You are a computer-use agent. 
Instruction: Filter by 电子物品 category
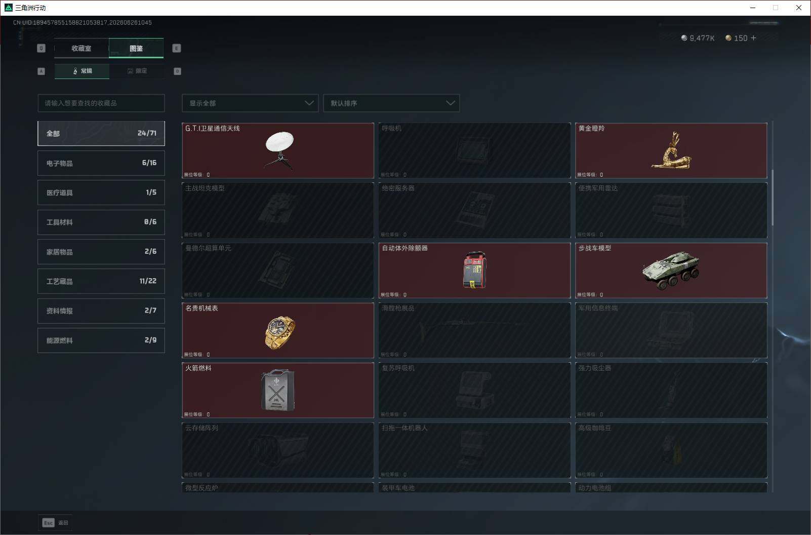pyautogui.click(x=101, y=163)
